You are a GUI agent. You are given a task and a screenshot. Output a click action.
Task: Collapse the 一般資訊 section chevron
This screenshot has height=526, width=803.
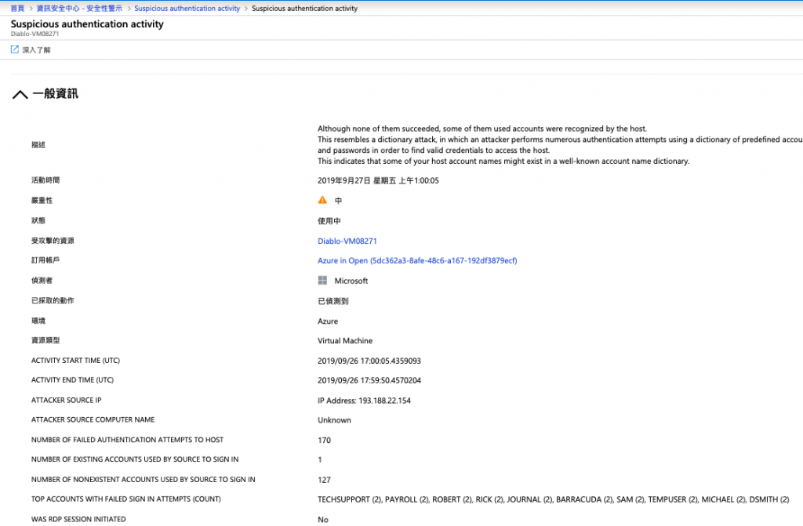pyautogui.click(x=20, y=94)
